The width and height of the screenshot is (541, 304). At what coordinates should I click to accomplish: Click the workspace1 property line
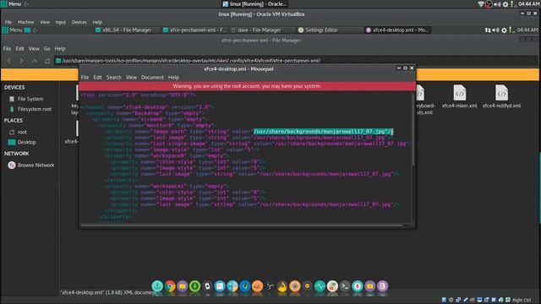point(167,186)
